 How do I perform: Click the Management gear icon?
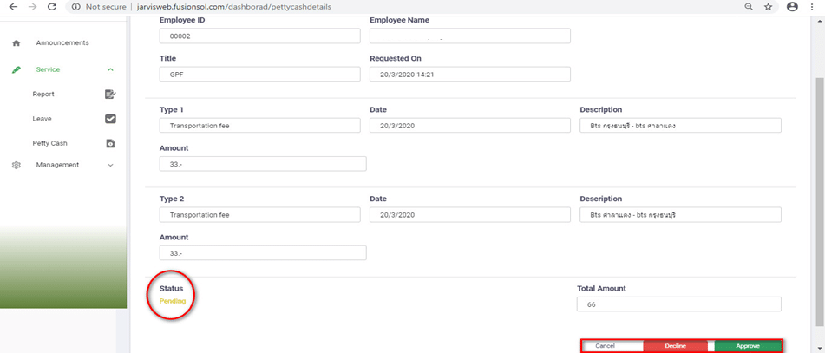click(16, 165)
